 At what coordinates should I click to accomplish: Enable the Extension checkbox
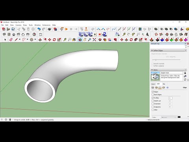153,104
